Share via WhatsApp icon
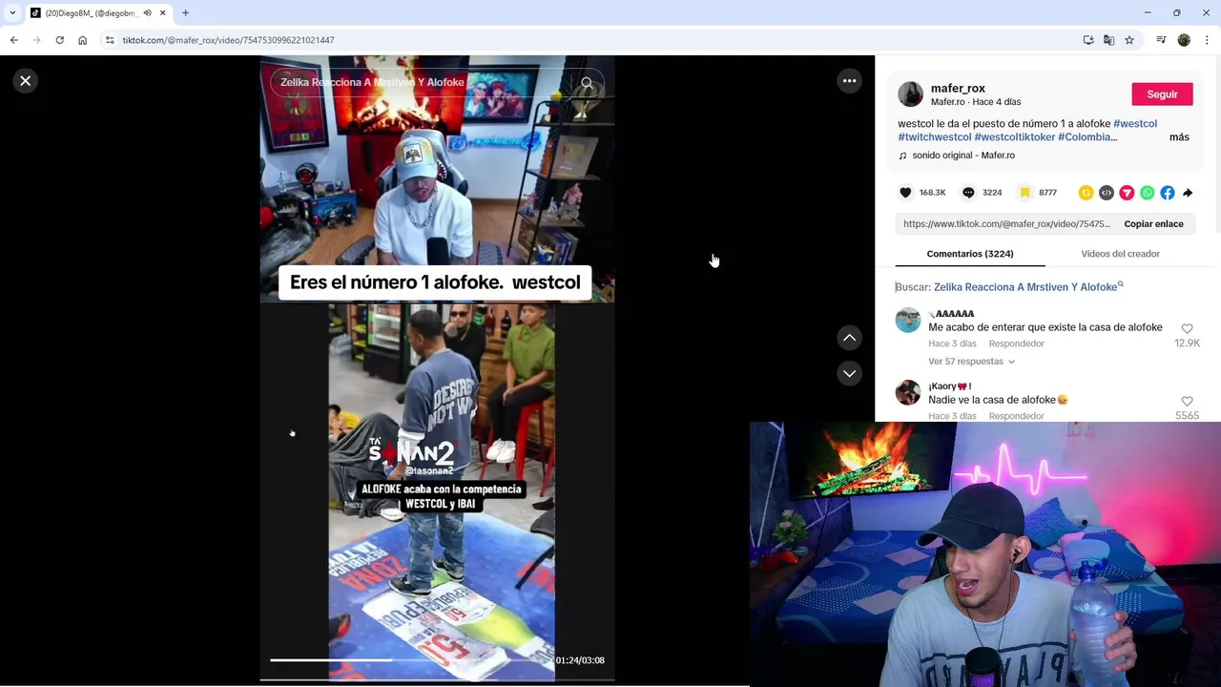This screenshot has height=687, width=1221. [1147, 193]
